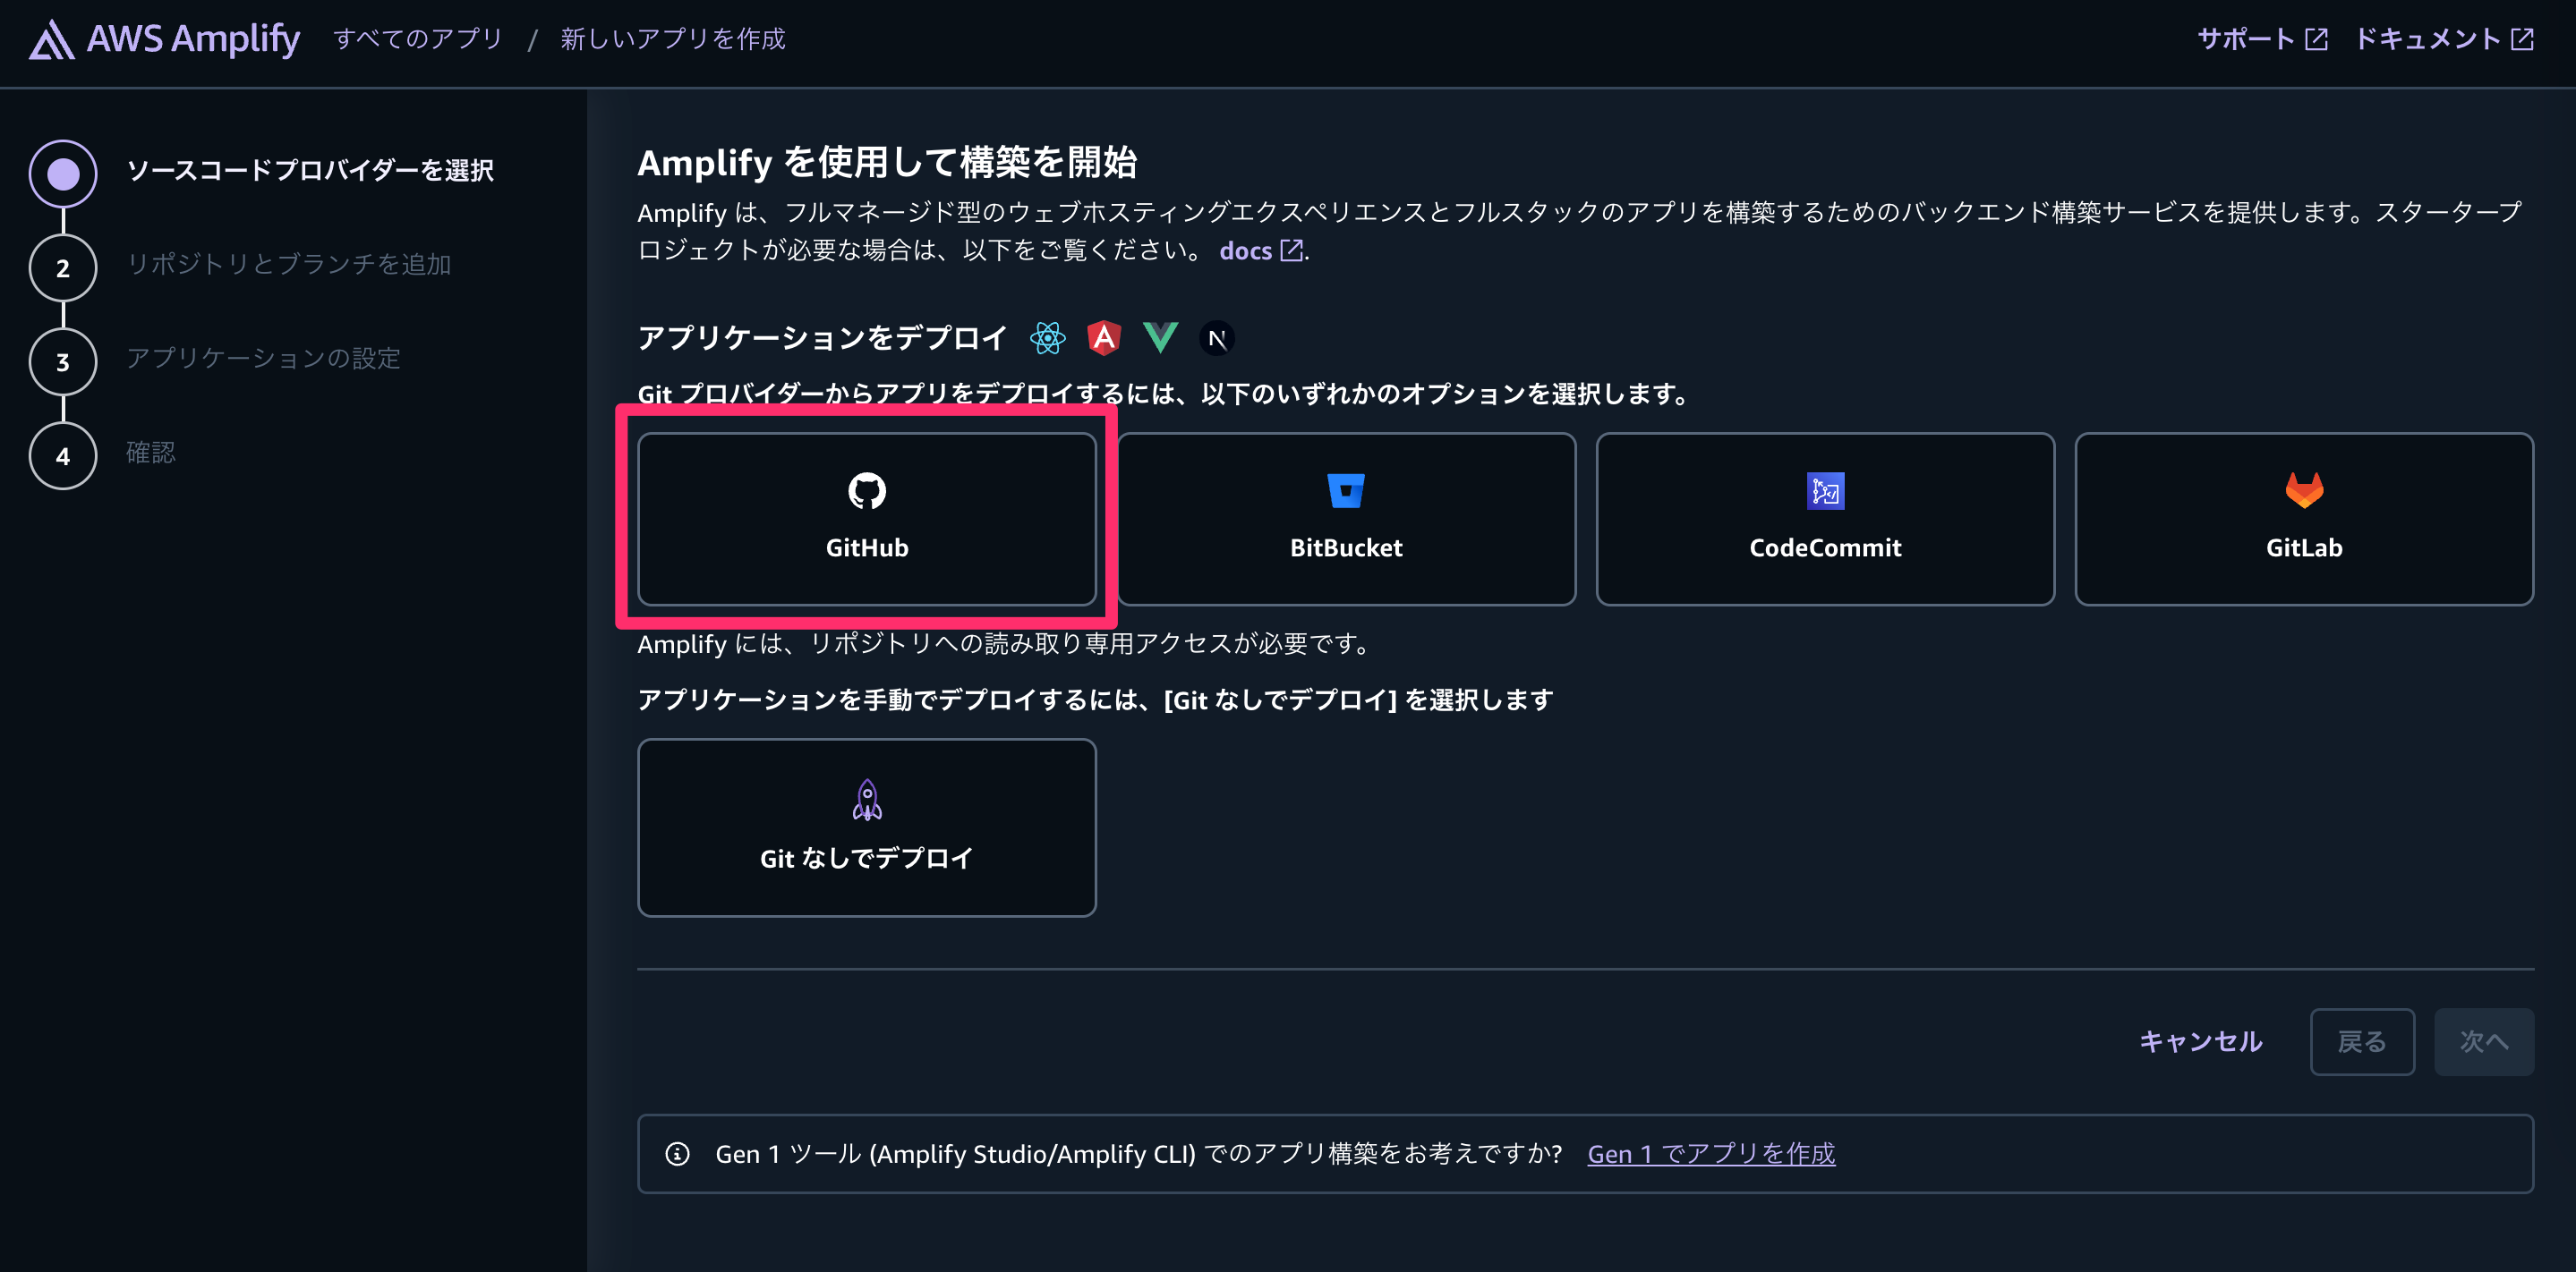This screenshot has height=1272, width=2576.
Task: Click the 戻る button
Action: (x=2362, y=1042)
